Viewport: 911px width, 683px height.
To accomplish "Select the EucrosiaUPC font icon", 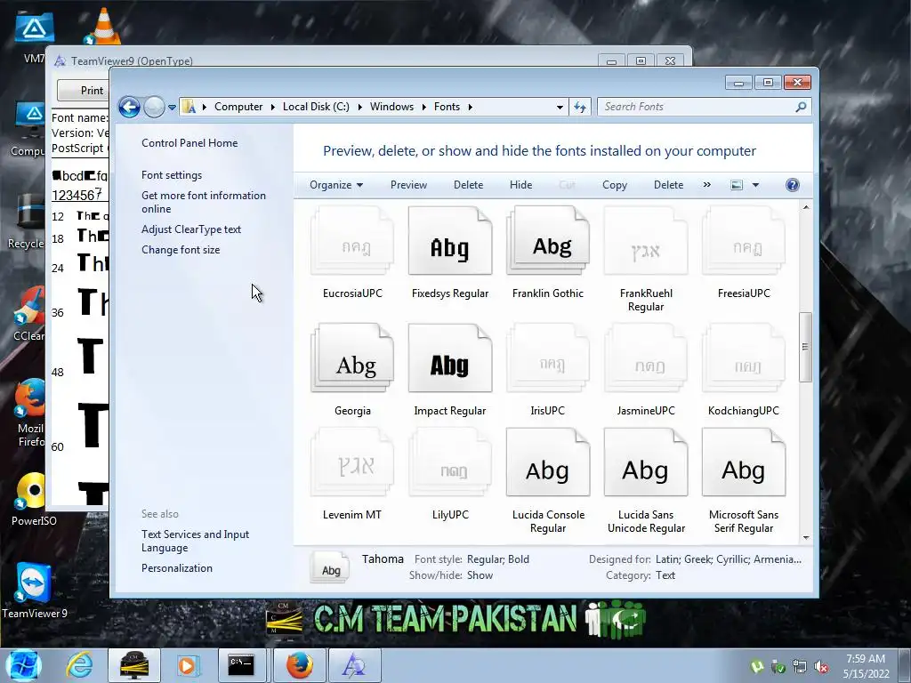I will coord(352,241).
